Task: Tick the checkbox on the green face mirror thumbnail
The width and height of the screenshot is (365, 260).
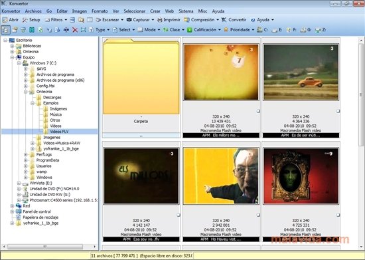Action: tap(338, 215)
